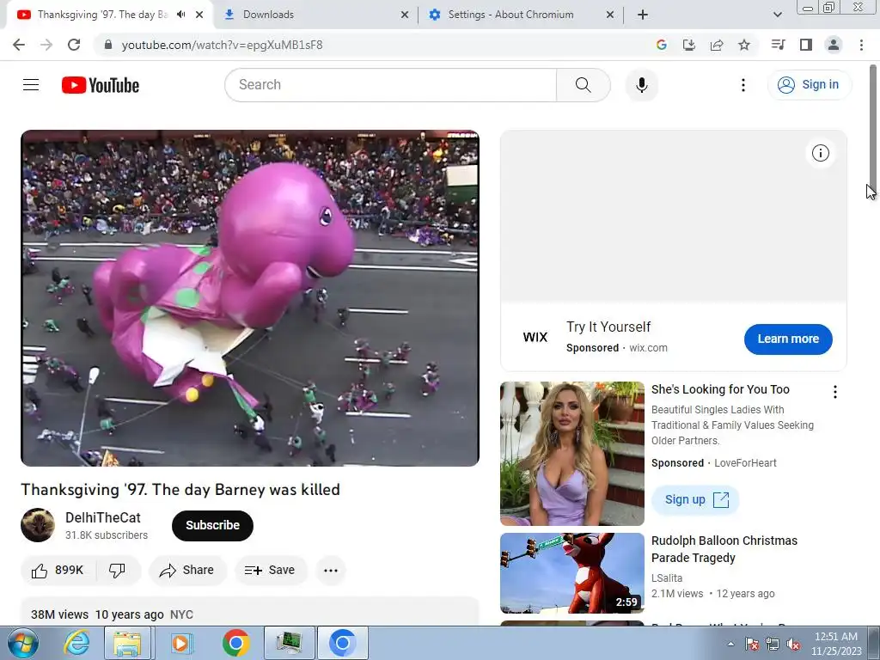
Task: Close the Settings tab
Action: 610,15
